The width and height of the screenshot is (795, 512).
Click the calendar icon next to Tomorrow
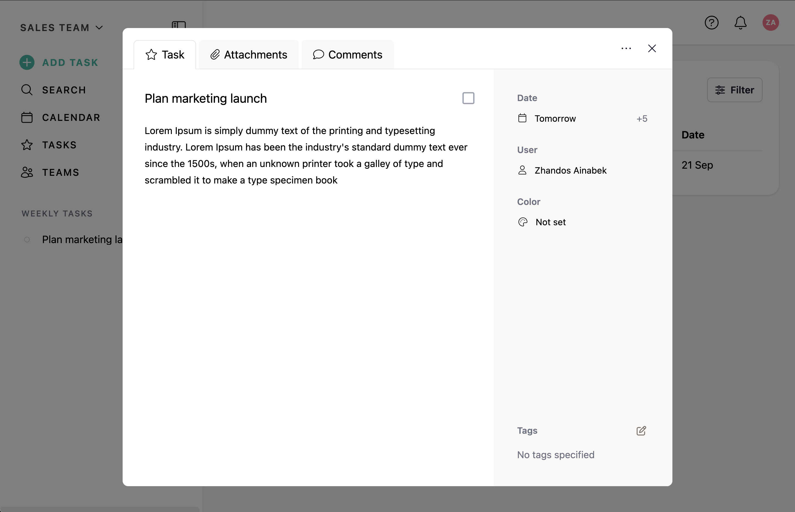pyautogui.click(x=522, y=118)
